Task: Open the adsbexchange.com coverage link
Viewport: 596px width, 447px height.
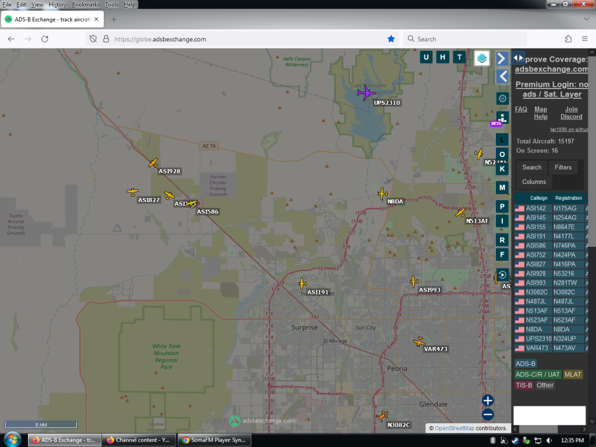Action: 551,69
